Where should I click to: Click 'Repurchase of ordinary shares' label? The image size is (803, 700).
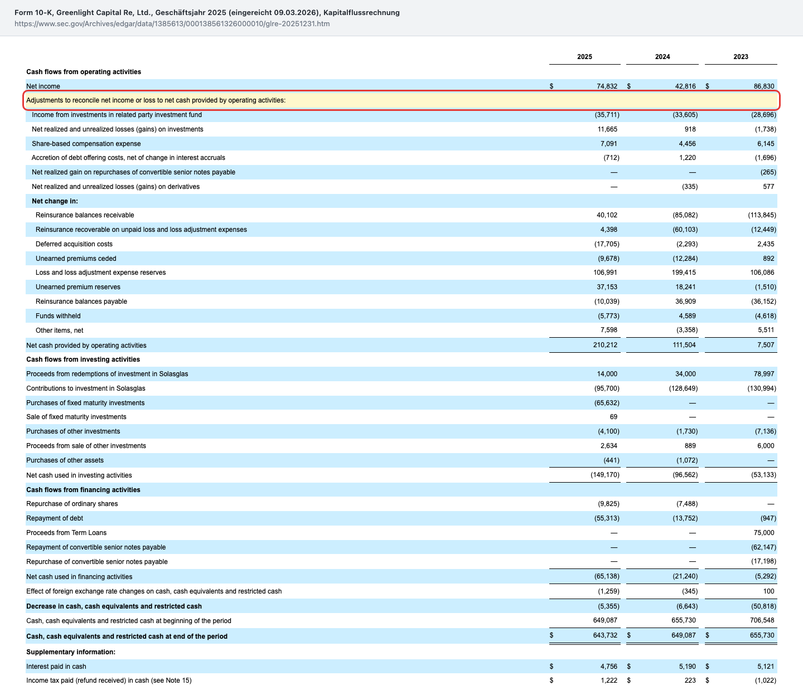[x=72, y=504]
